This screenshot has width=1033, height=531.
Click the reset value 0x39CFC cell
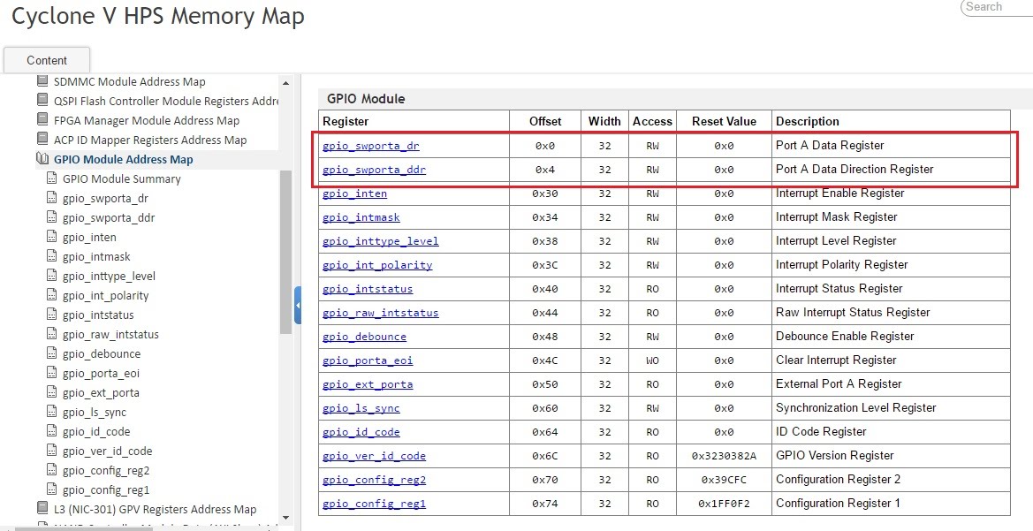click(724, 480)
